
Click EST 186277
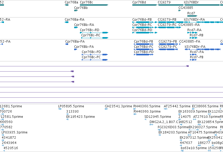pyautogui.click(x=204, y=143)
